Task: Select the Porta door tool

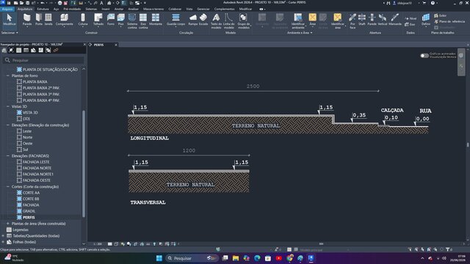Action: point(39,20)
